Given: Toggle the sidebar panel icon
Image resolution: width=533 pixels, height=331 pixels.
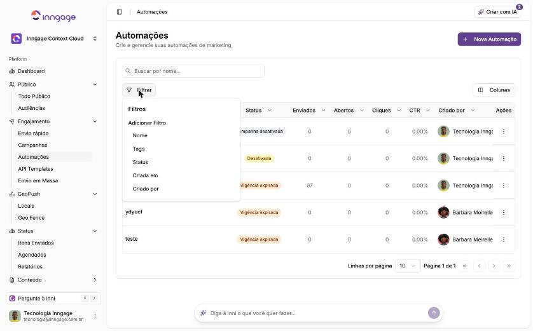Looking at the screenshot, I should coord(120,12).
